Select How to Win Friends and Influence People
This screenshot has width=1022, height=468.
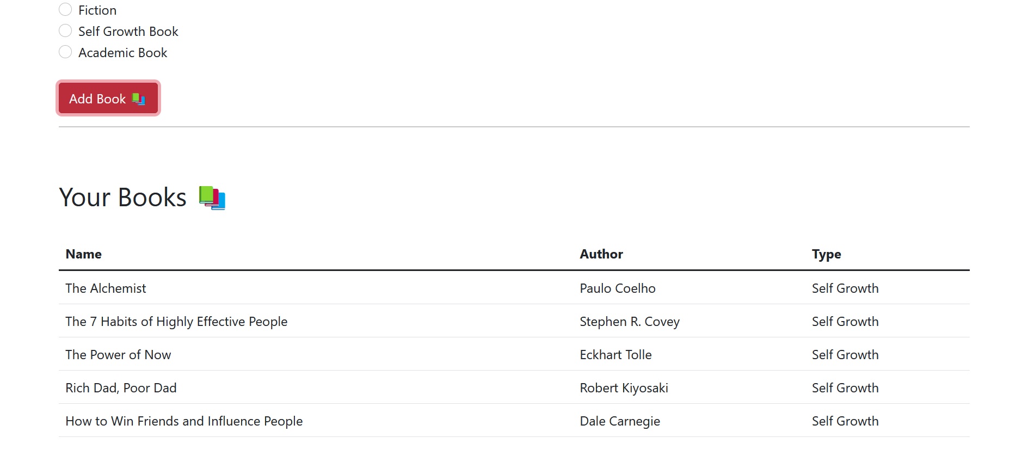(x=184, y=421)
